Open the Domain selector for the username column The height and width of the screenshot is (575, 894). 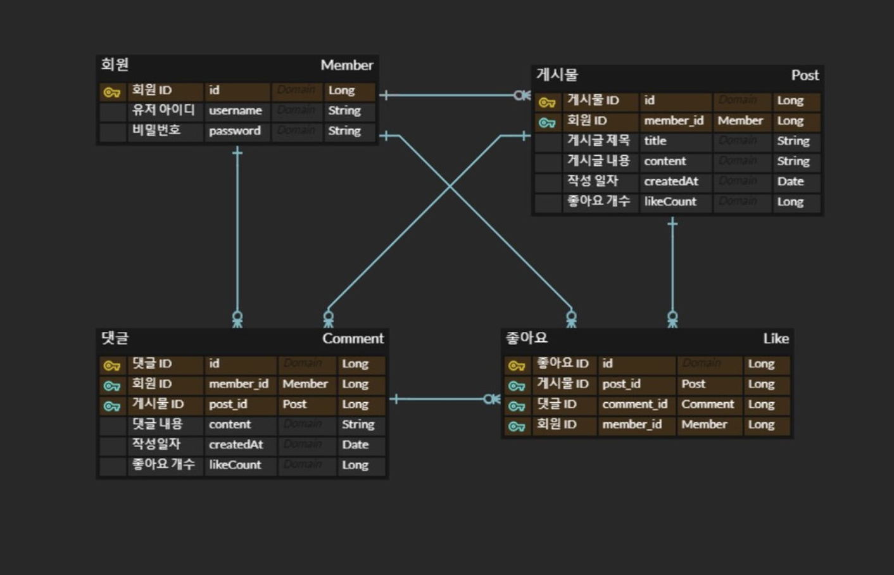(297, 110)
